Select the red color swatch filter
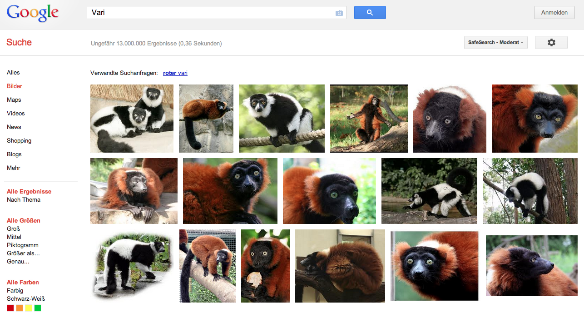The image size is (584, 313). click(10, 308)
